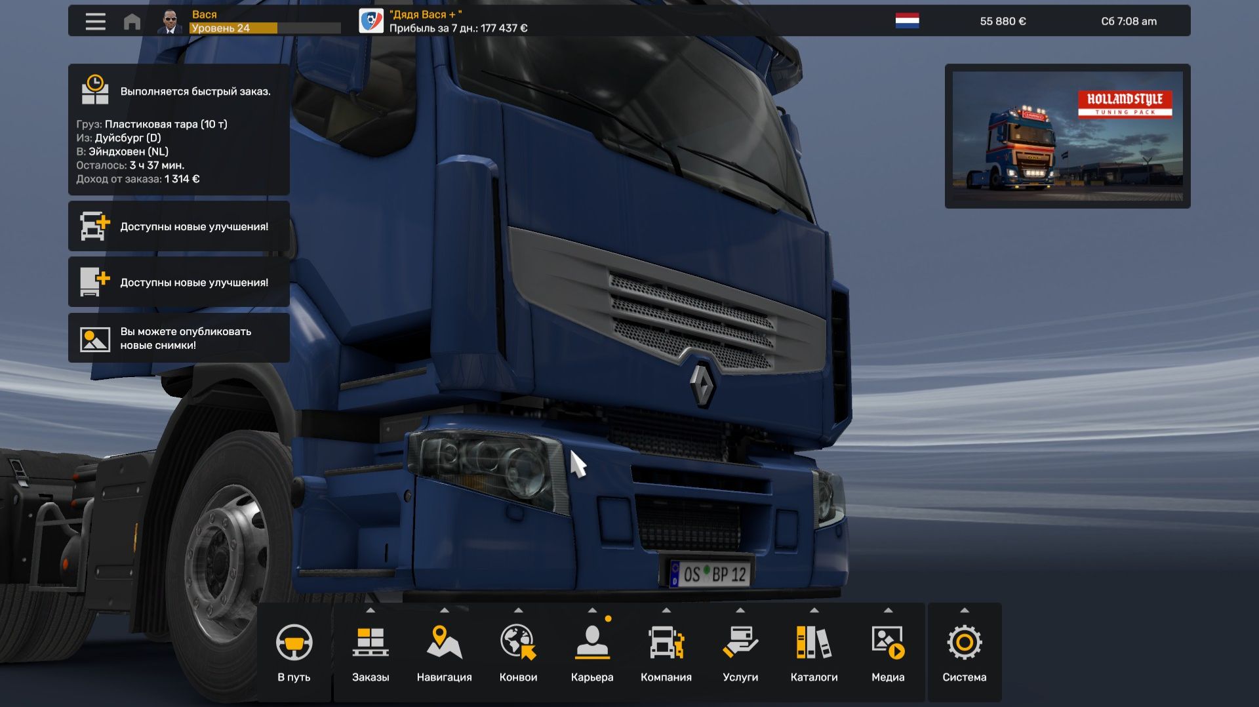
Task: Click the 55 880 € balance
Action: pos(1003,21)
